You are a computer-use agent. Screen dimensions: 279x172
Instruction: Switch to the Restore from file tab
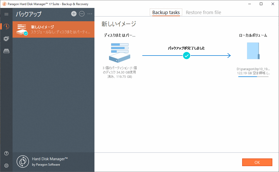pyautogui.click(x=203, y=12)
